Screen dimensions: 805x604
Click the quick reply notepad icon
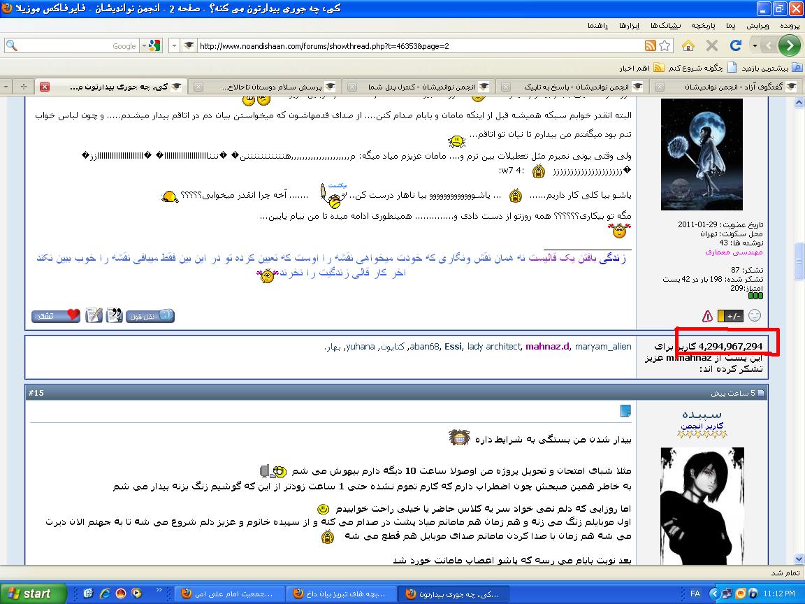pos(94,315)
